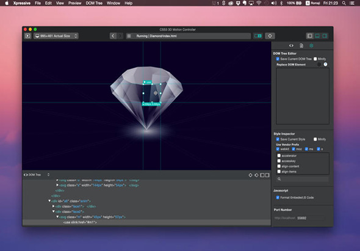
Task: Enable Minify for Style Inspector
Action: pos(315,139)
